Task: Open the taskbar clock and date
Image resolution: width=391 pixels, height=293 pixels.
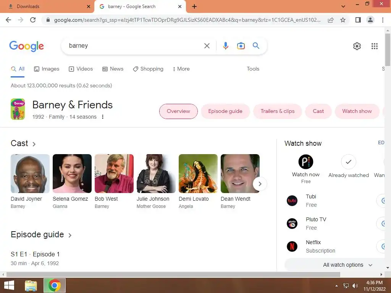Action: click(374, 286)
